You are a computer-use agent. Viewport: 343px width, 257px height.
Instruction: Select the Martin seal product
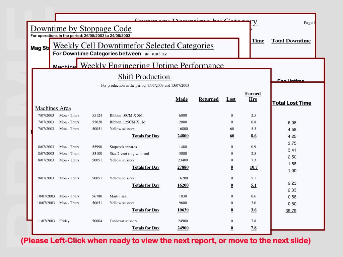pos(119,196)
